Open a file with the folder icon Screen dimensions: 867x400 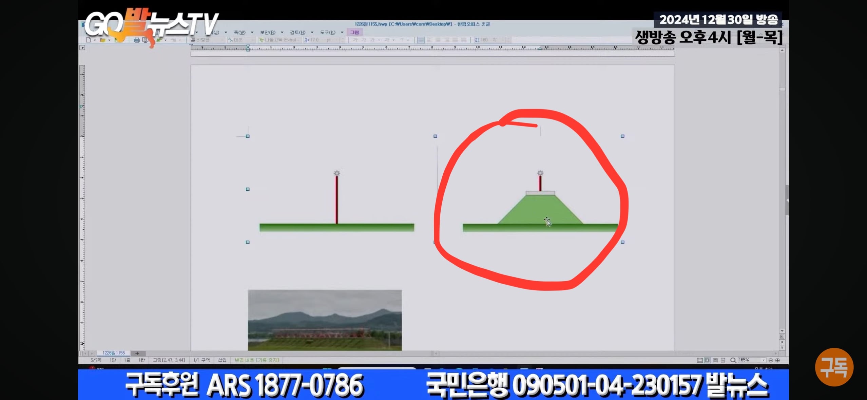pyautogui.click(x=102, y=40)
